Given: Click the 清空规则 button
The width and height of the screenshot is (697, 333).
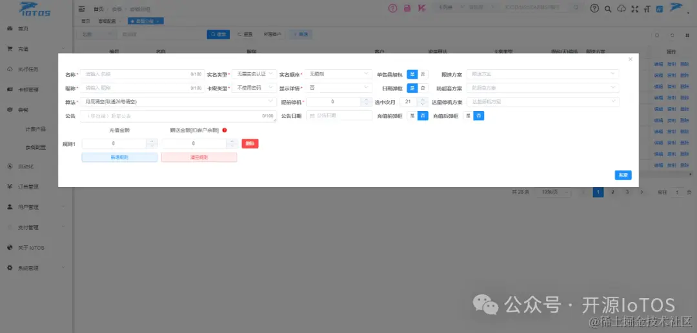Looking at the screenshot, I should pyautogui.click(x=199, y=157).
